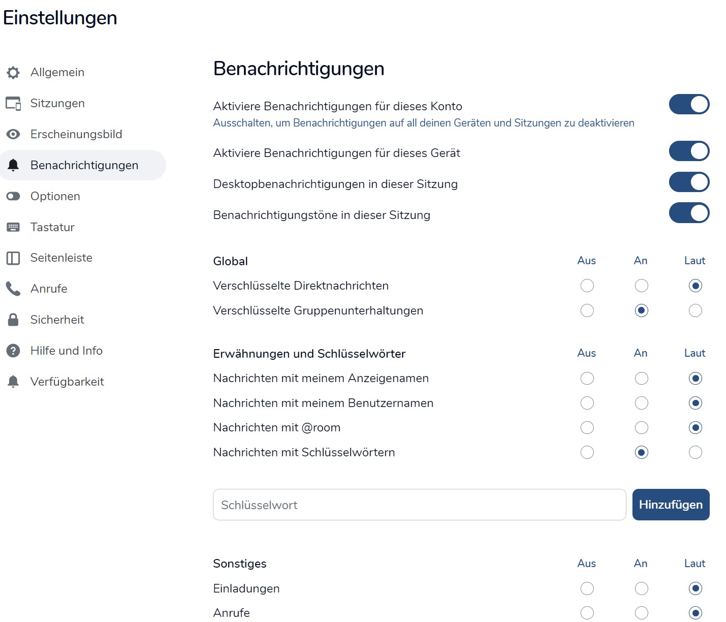Click the eye icon for Erscheinungsbild
Viewport: 726px width, 622px height.
pyautogui.click(x=13, y=134)
